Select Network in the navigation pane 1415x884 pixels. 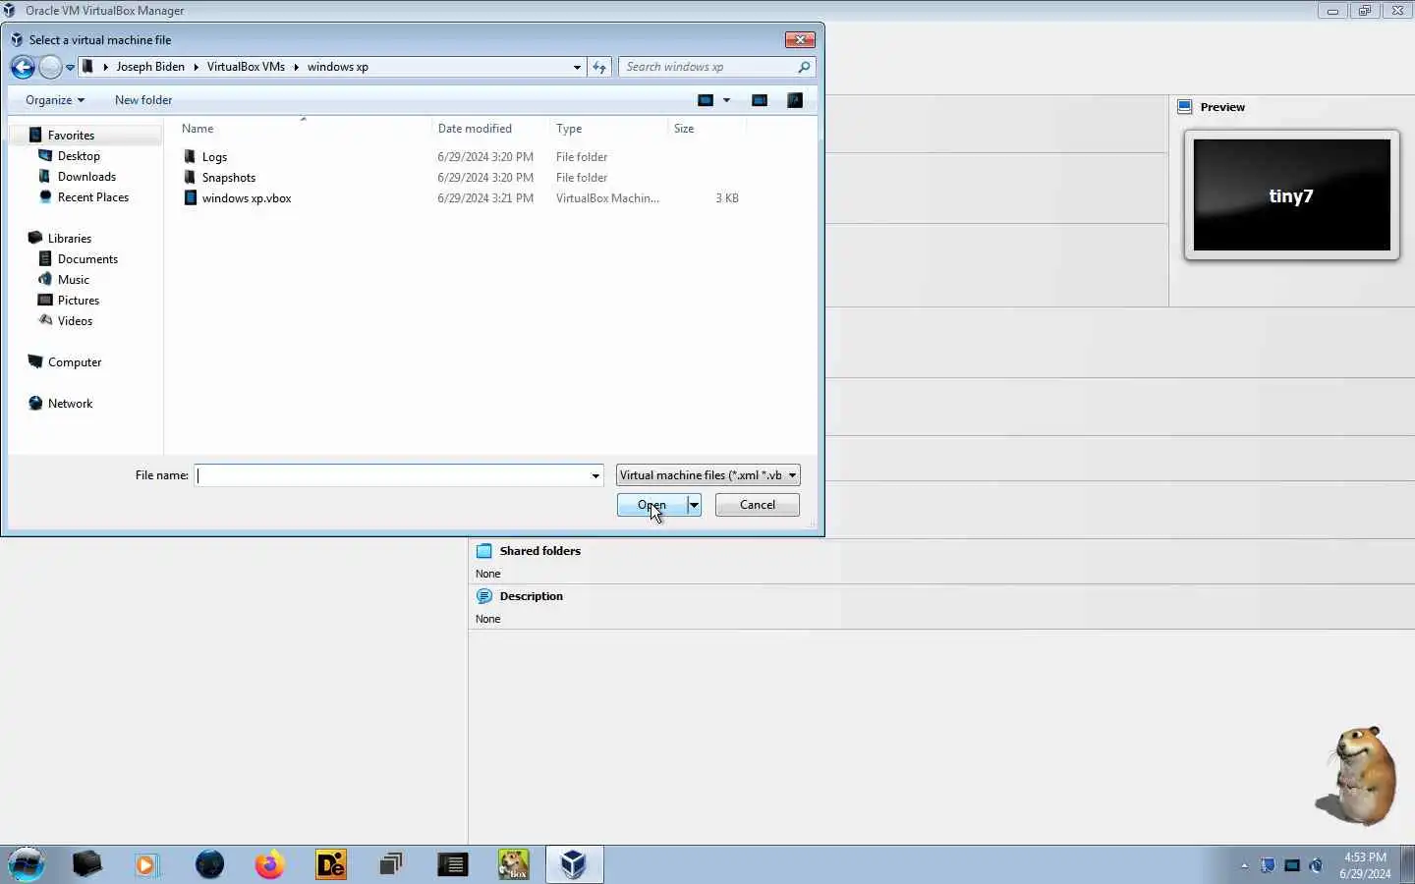click(70, 404)
